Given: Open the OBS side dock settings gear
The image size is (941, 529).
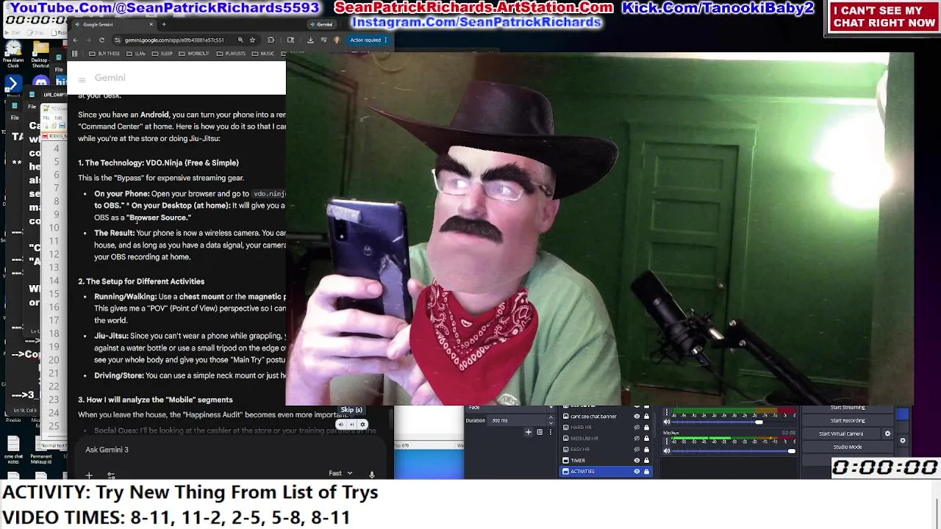Looking at the screenshot, I should click(x=903, y=441).
